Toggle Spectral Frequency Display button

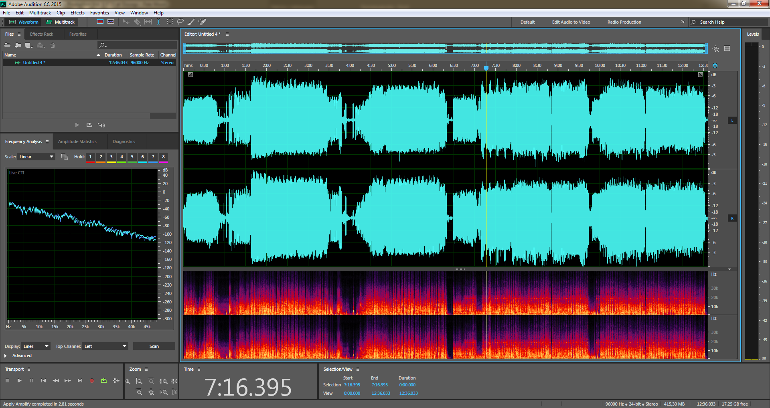pos(100,22)
